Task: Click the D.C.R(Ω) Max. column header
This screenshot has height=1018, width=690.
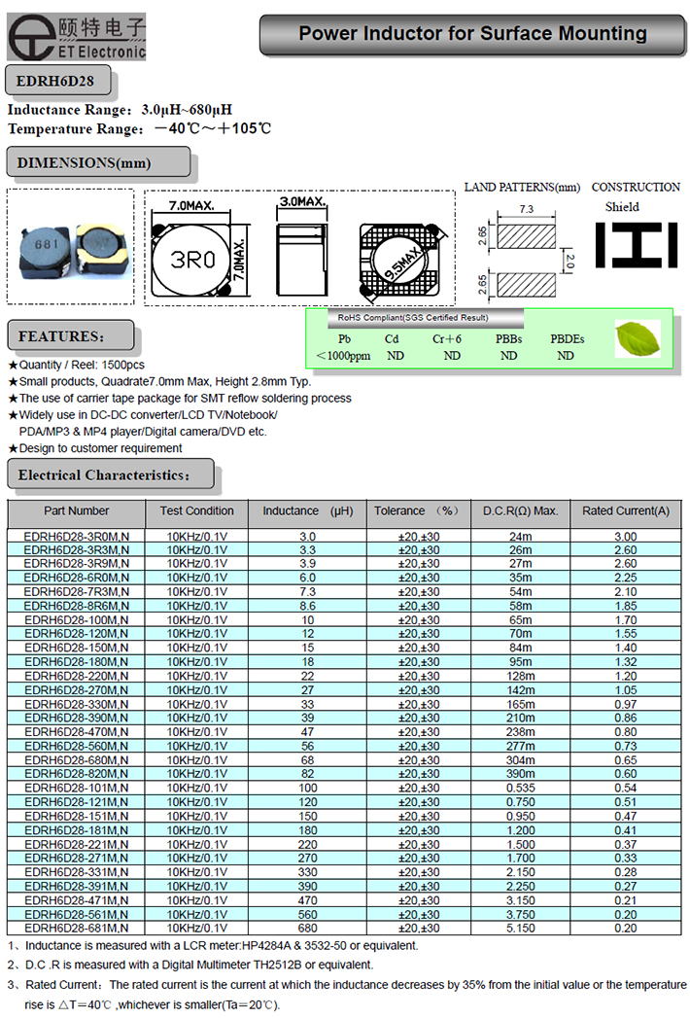Action: click(520, 511)
